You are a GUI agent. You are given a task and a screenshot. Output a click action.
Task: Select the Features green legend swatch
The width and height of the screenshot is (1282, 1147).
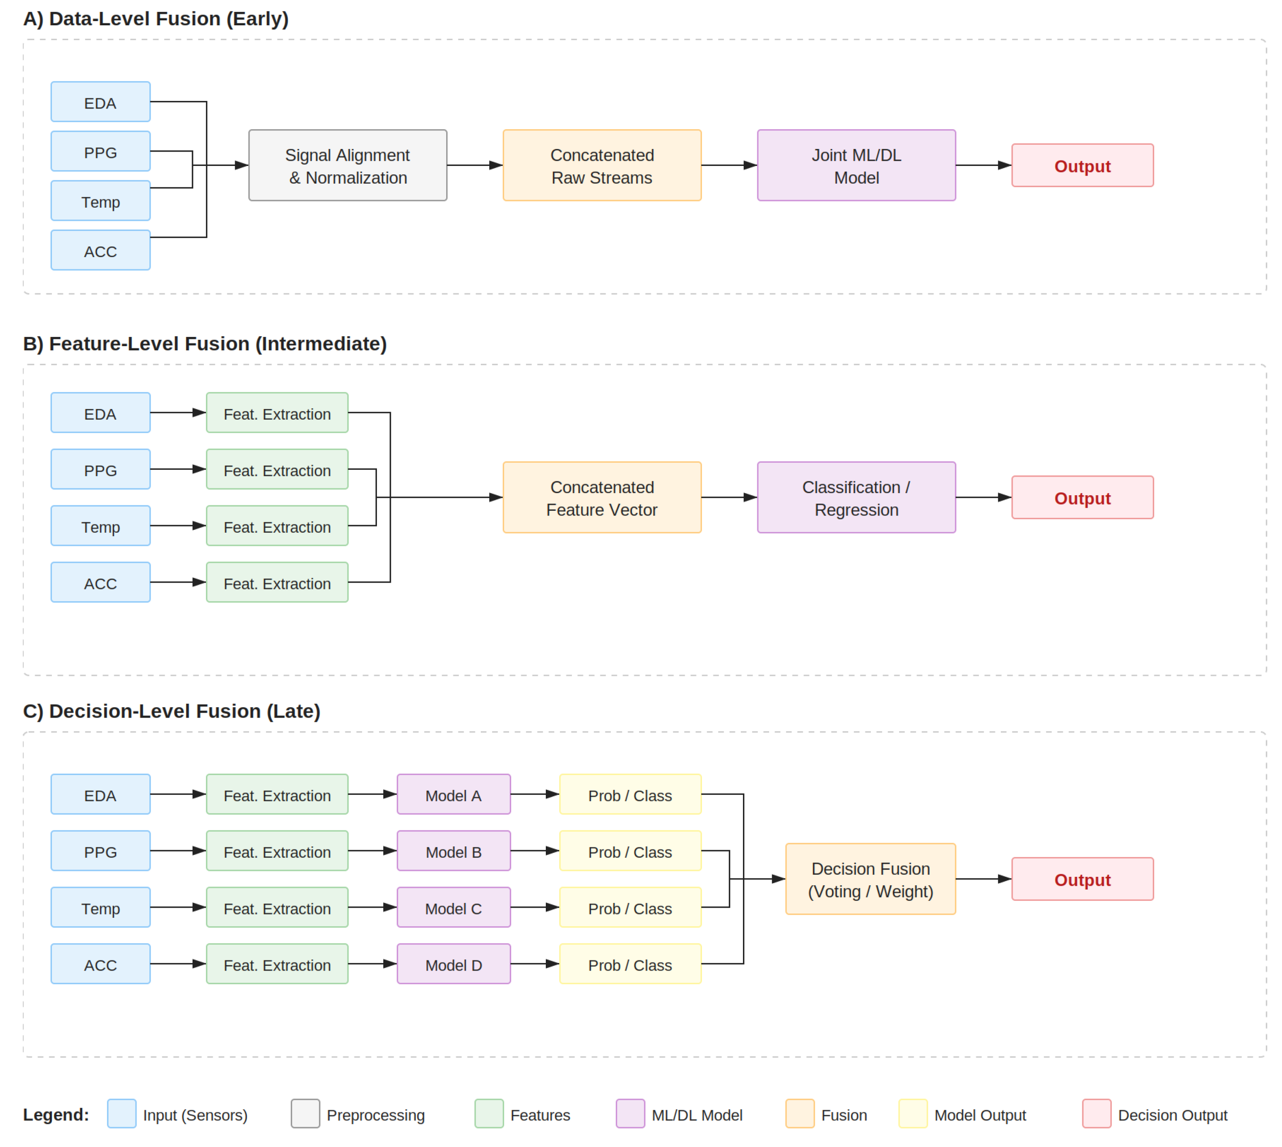(488, 1114)
